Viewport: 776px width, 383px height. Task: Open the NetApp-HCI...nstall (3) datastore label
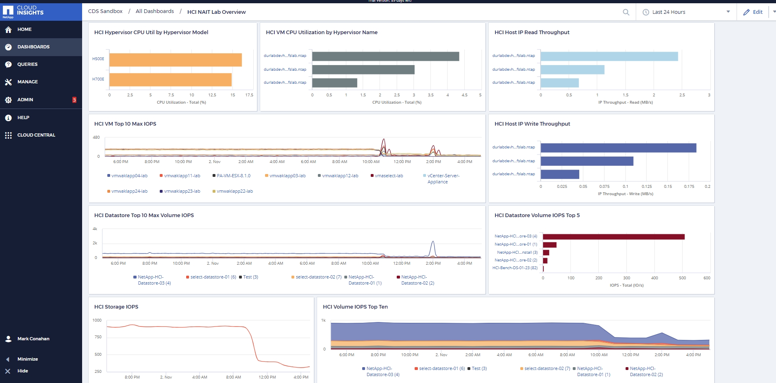pyautogui.click(x=517, y=252)
